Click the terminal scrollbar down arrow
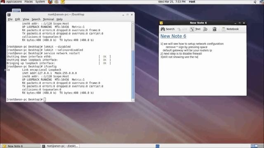This screenshot has height=148, width=264. [133, 100]
